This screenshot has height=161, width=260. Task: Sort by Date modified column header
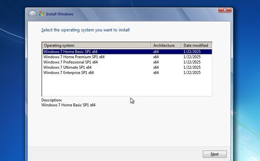tap(196, 45)
